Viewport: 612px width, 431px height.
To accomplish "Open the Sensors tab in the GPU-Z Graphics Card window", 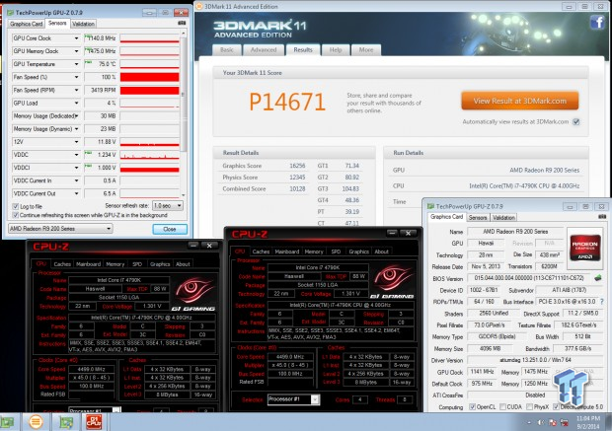I will click(x=478, y=217).
